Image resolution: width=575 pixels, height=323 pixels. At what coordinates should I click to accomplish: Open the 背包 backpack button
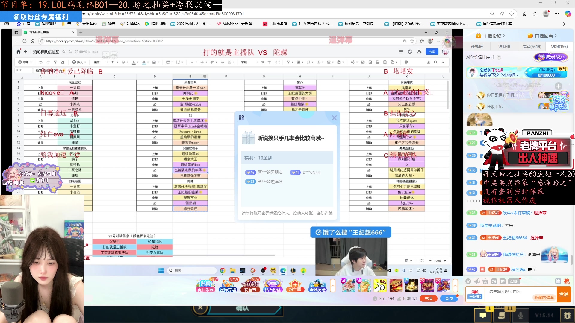[x=449, y=298]
